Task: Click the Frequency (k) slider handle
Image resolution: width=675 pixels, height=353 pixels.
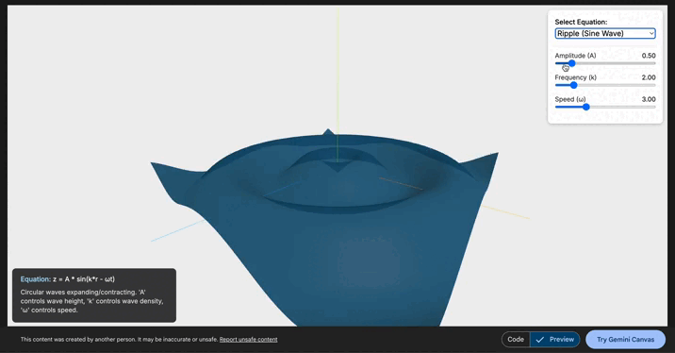Action: [573, 85]
